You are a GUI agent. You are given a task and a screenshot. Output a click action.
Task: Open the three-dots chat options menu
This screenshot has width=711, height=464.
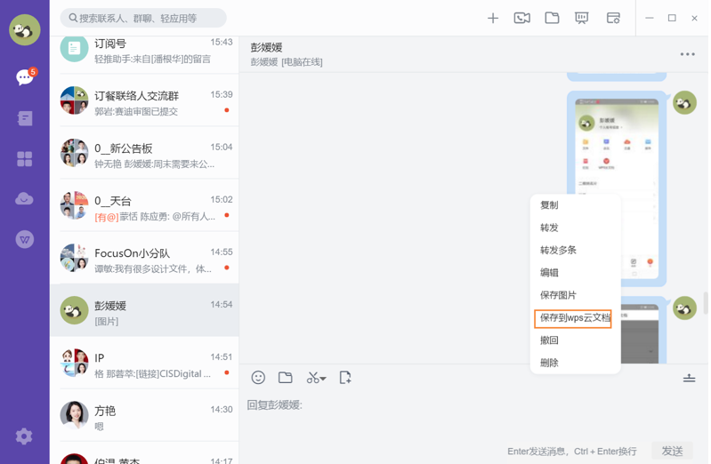click(687, 54)
